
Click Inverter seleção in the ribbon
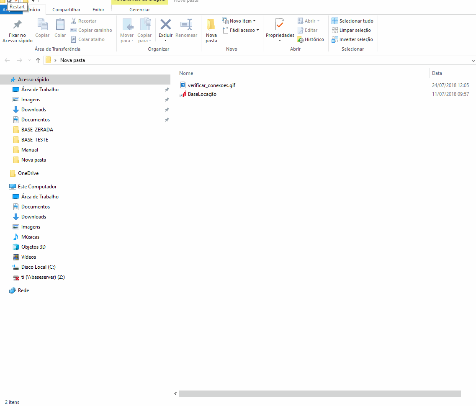coord(352,39)
